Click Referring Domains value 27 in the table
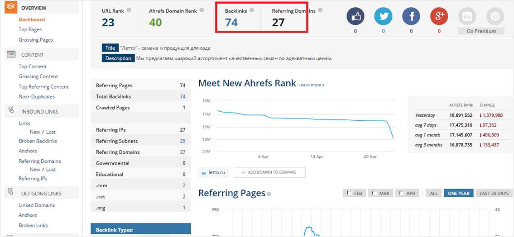514x237 pixels. click(183, 152)
